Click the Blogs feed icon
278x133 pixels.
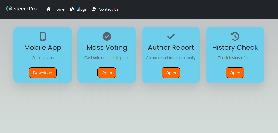[72, 9]
